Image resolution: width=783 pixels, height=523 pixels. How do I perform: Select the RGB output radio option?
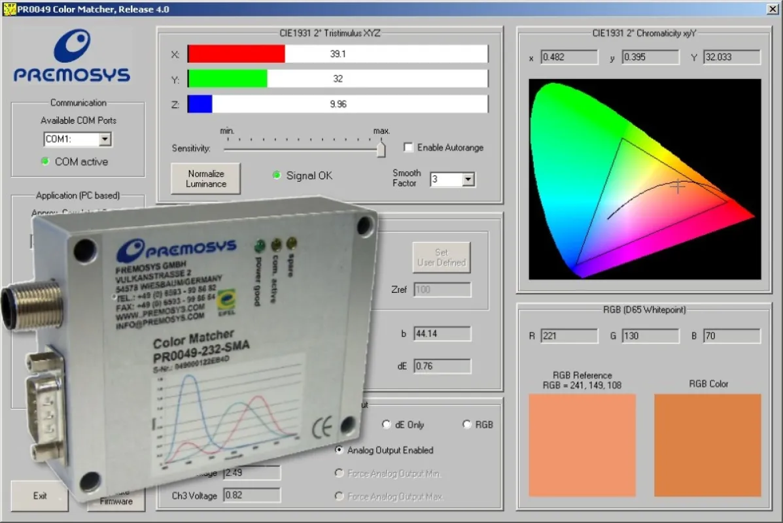point(466,424)
